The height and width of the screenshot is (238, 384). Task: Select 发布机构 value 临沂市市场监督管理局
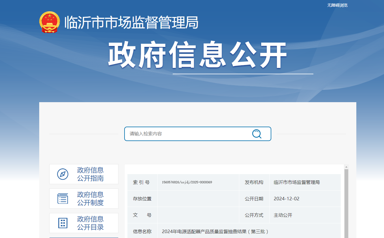click(x=297, y=182)
